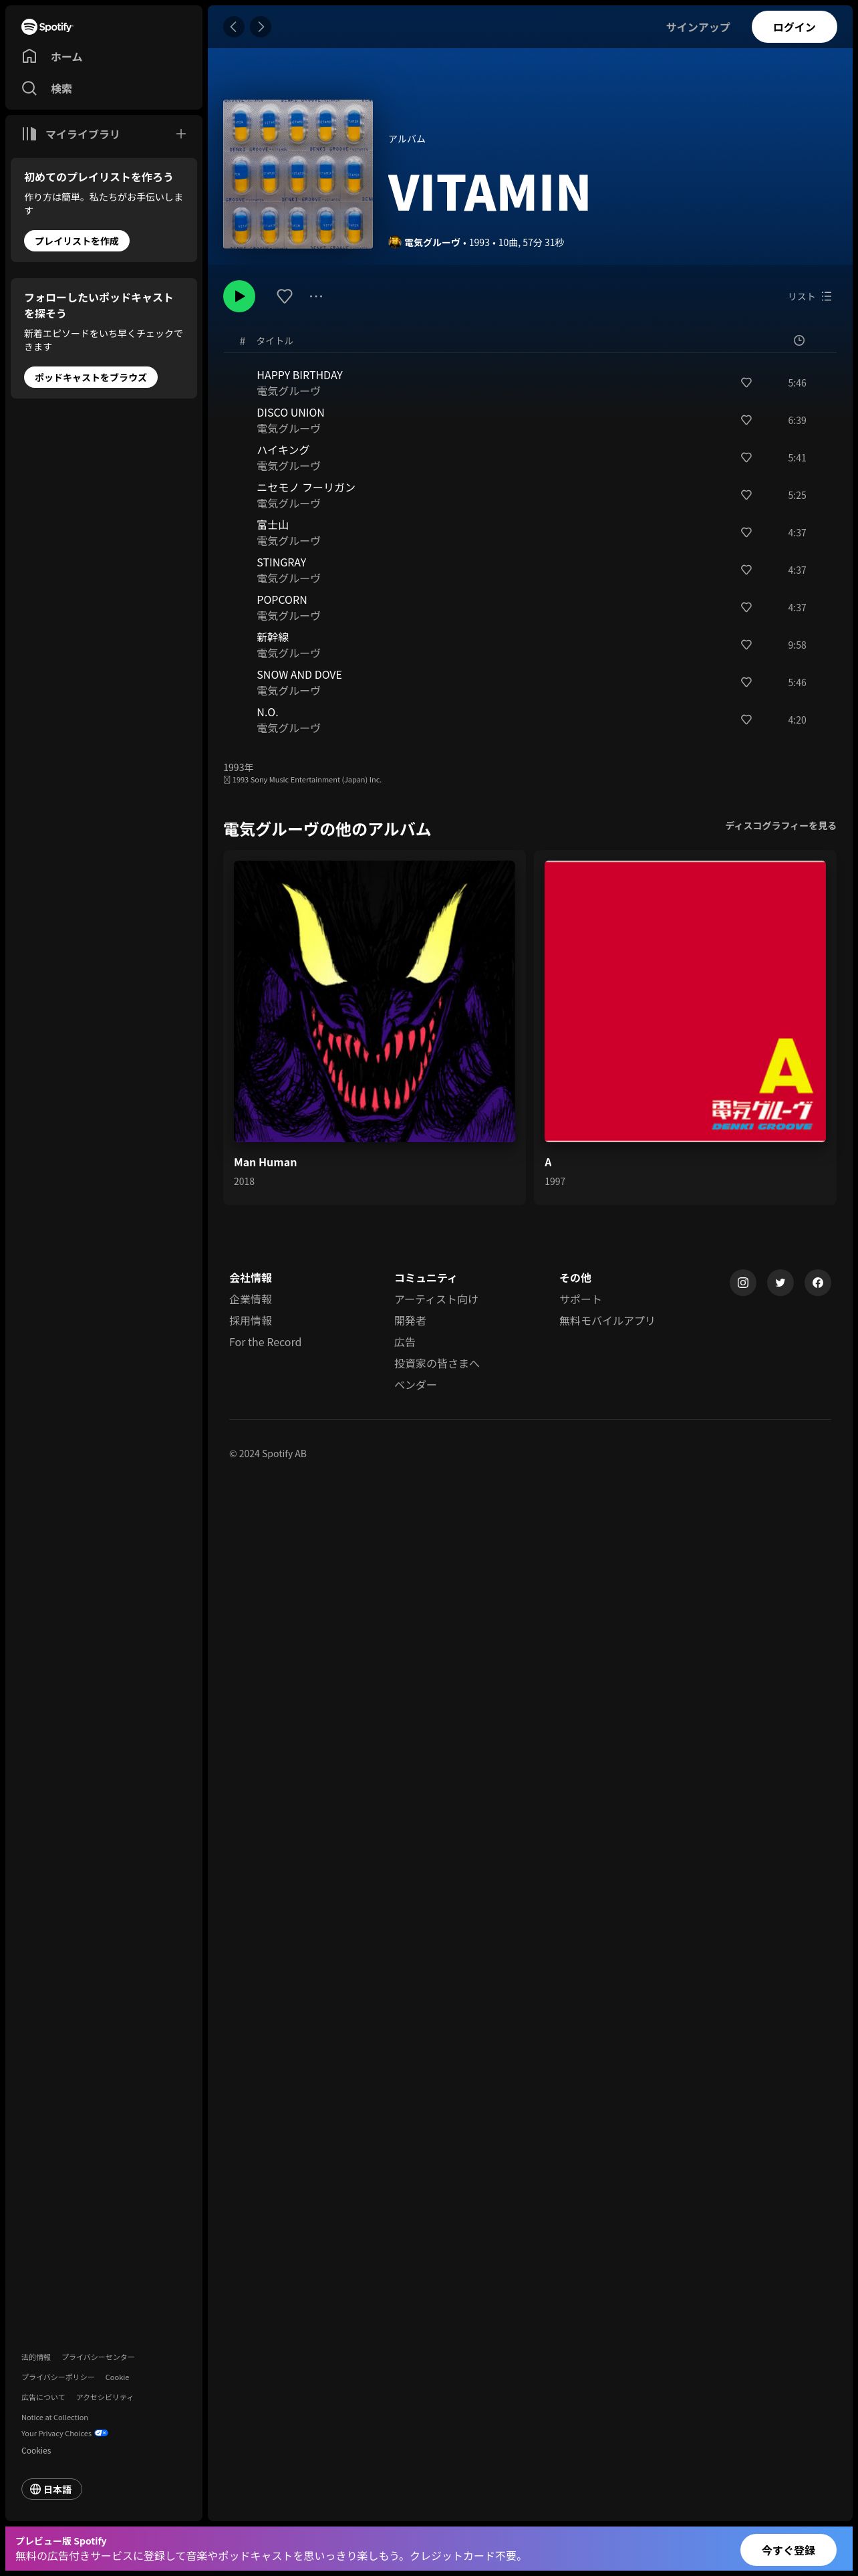
Task: Select track title SNOW AND DOVE
Action: [299, 675]
